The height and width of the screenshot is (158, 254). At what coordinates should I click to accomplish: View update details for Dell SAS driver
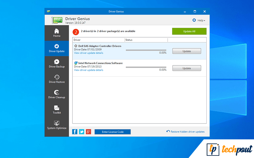(89, 53)
